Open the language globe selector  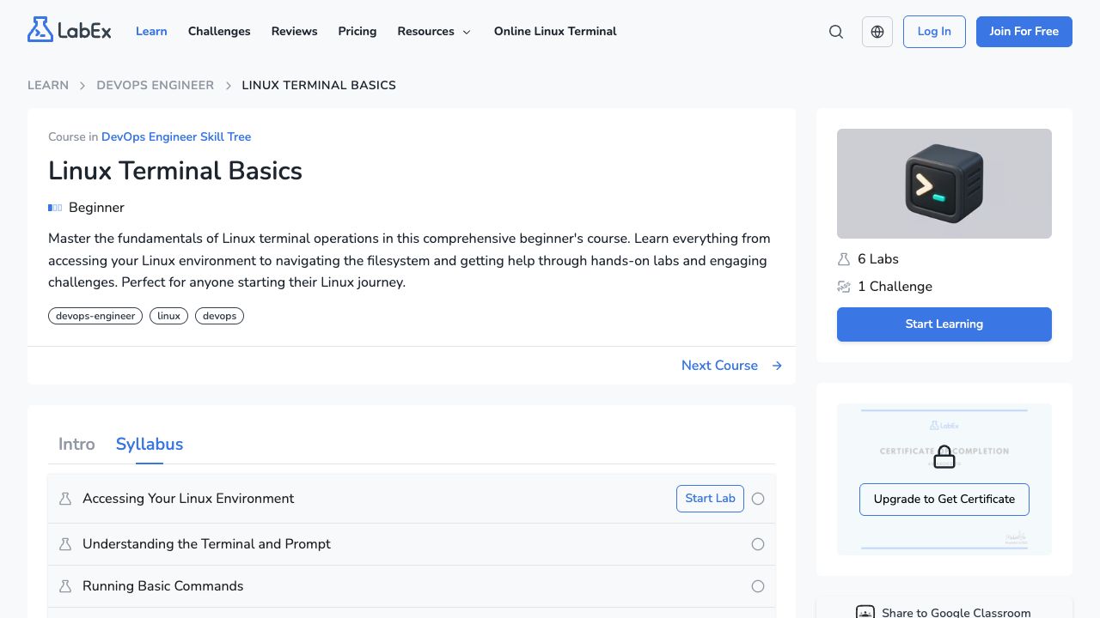point(877,32)
